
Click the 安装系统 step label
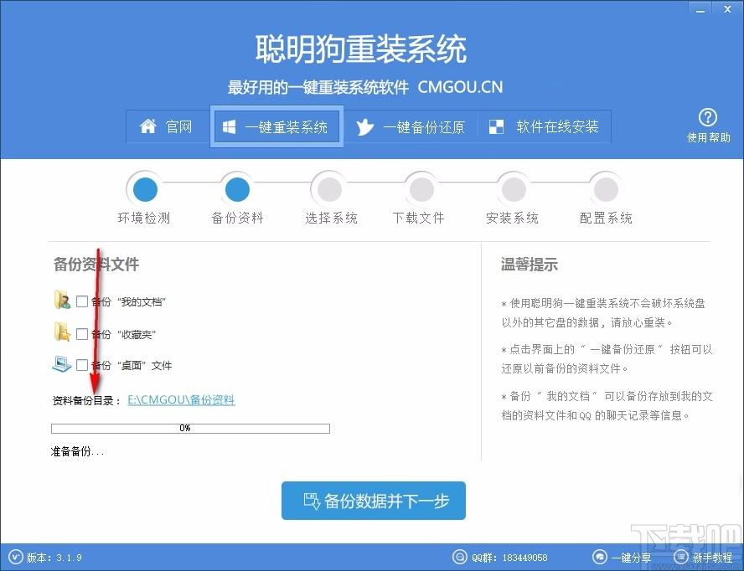(x=512, y=219)
